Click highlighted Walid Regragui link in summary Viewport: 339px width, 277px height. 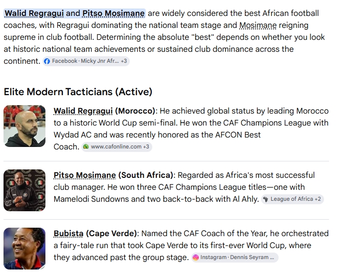[x=34, y=13]
